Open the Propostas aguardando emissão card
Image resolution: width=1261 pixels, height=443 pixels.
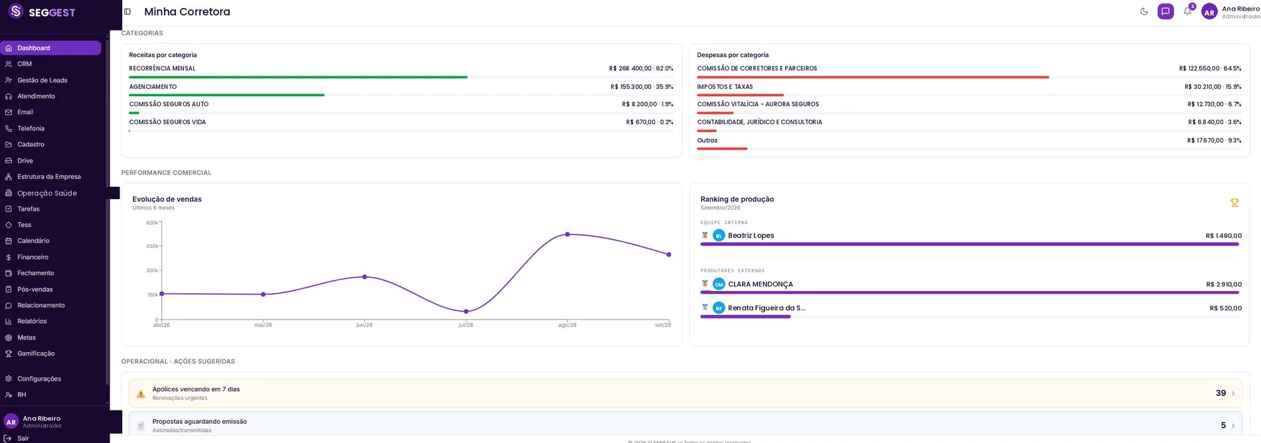coord(685,424)
